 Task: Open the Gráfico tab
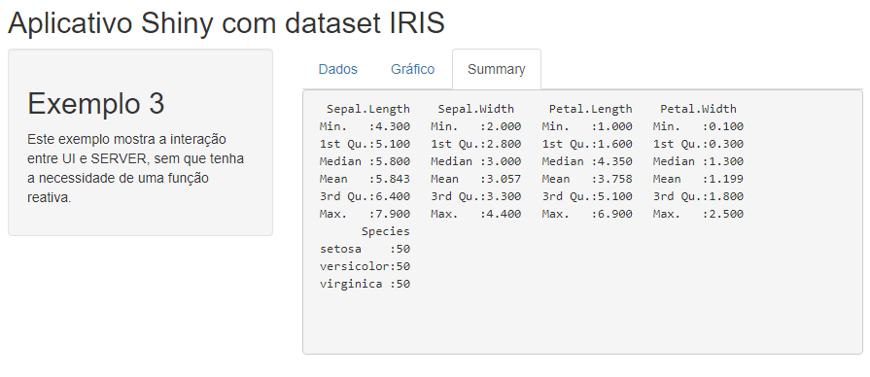click(412, 69)
